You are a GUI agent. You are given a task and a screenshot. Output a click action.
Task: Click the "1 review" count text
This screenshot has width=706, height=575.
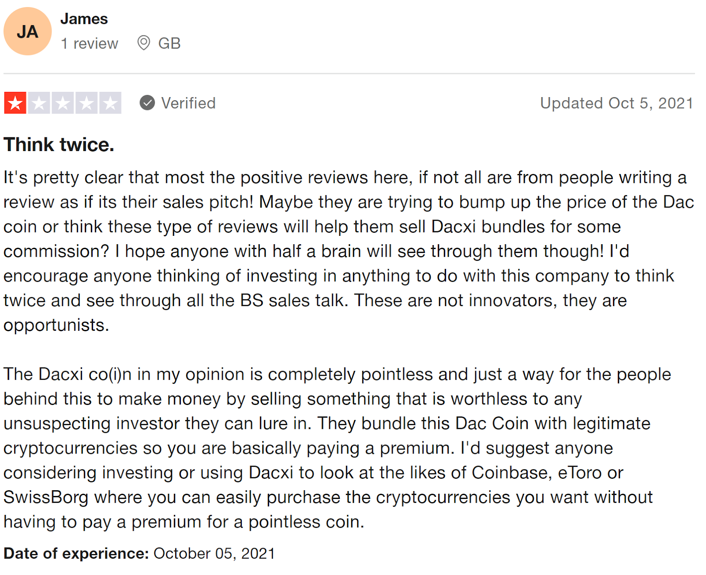pyautogui.click(x=90, y=44)
